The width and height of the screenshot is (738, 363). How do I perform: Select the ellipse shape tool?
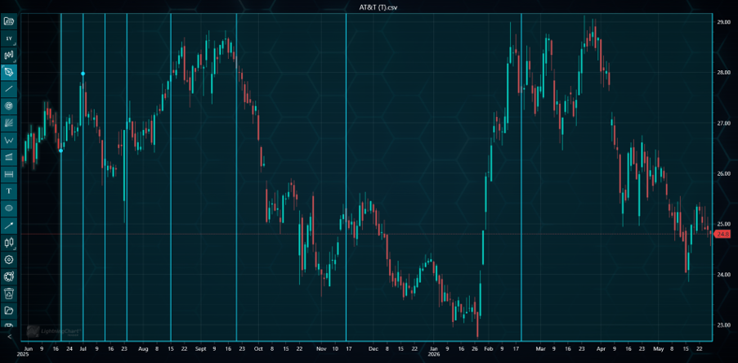(9, 208)
